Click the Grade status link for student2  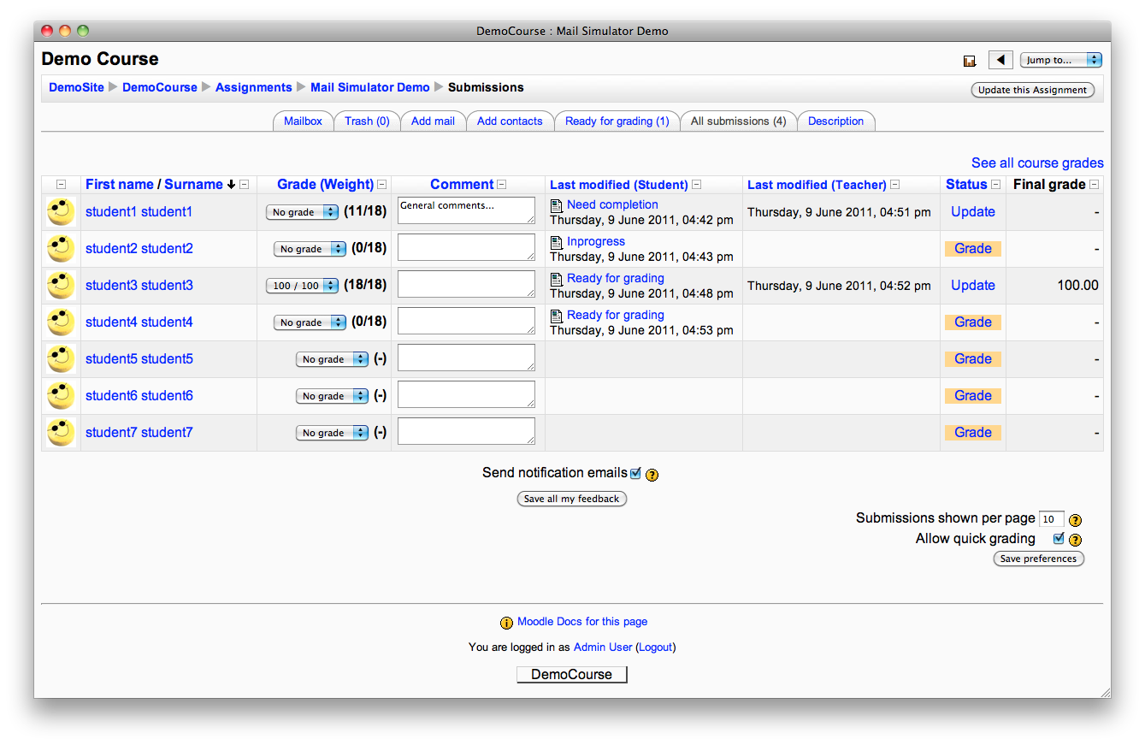[972, 249]
